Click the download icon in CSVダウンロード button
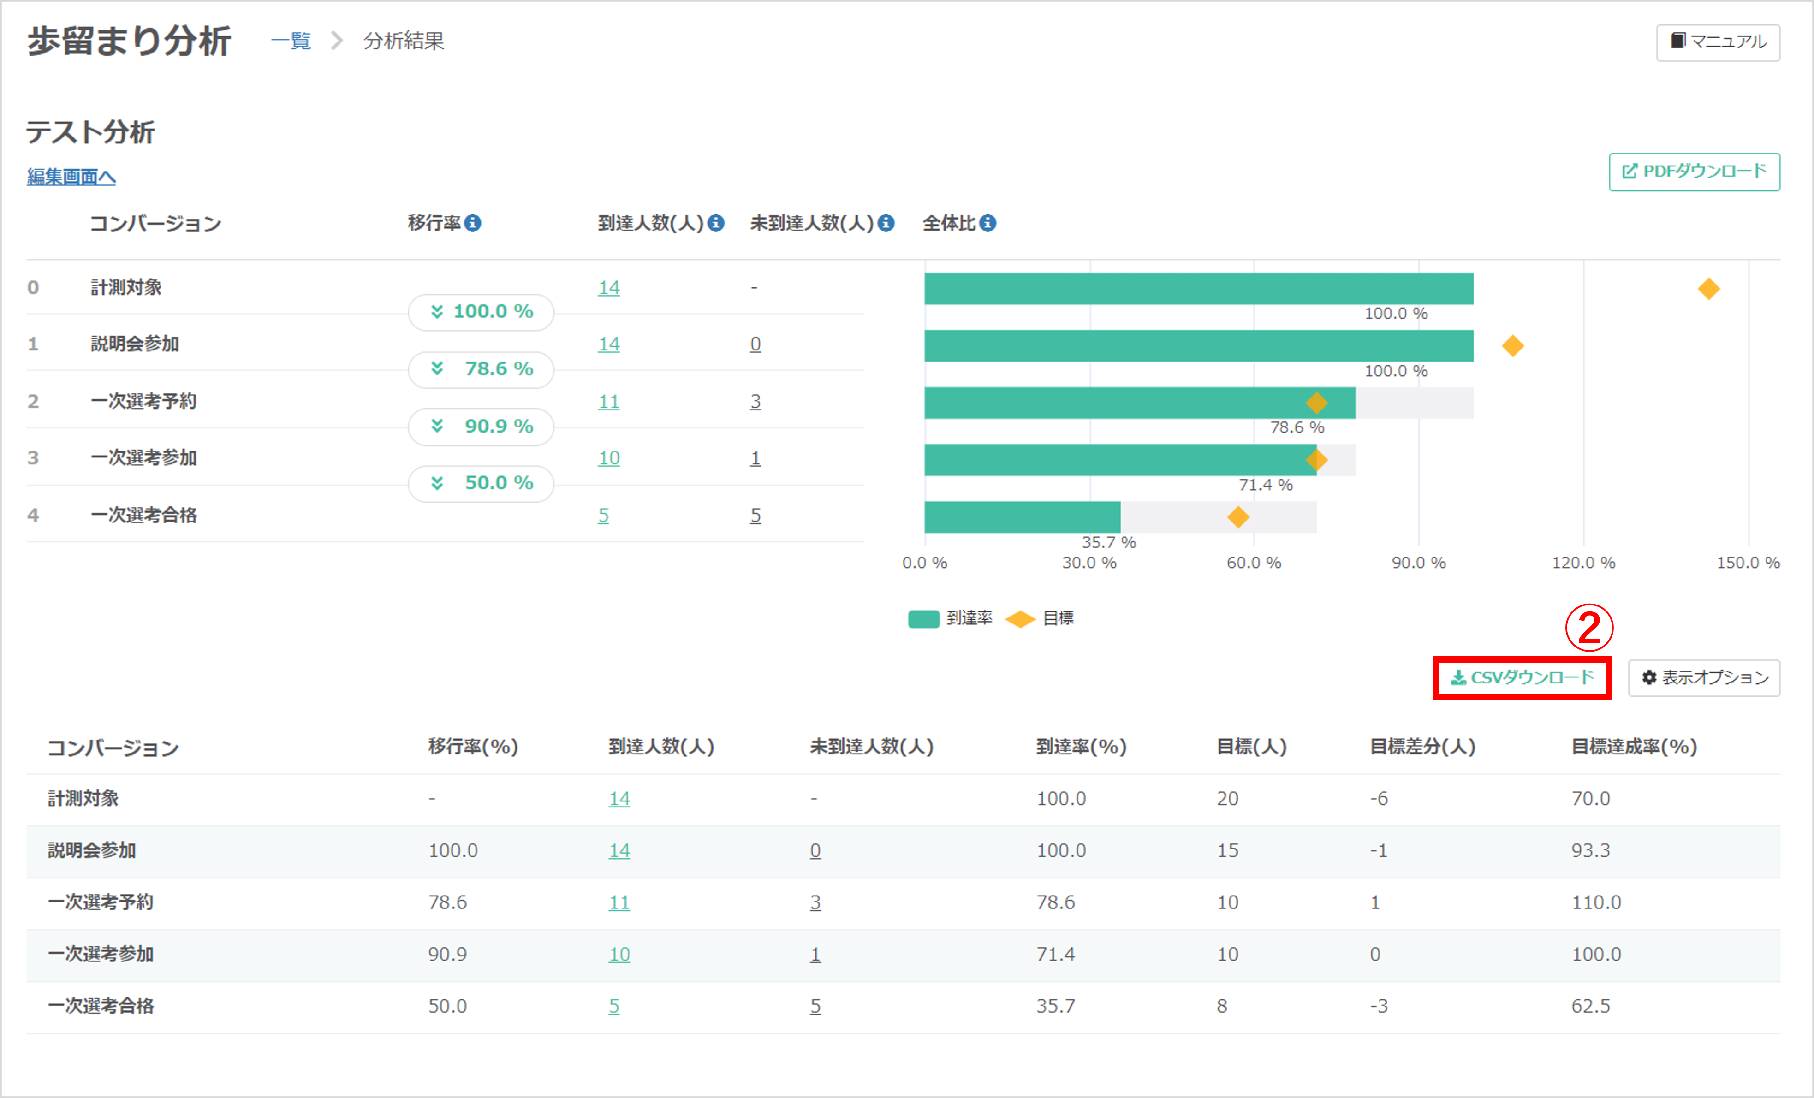The image size is (1814, 1098). [1458, 678]
